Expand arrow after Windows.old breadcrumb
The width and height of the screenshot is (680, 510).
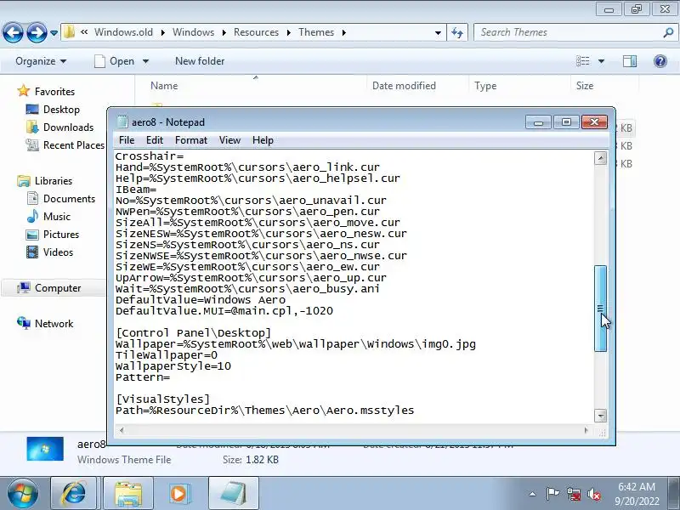click(x=162, y=32)
